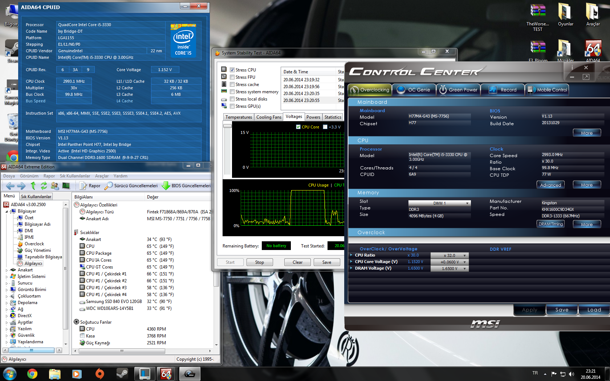
Task: Enable the Stress FPU checkbox
Action: 232,77
